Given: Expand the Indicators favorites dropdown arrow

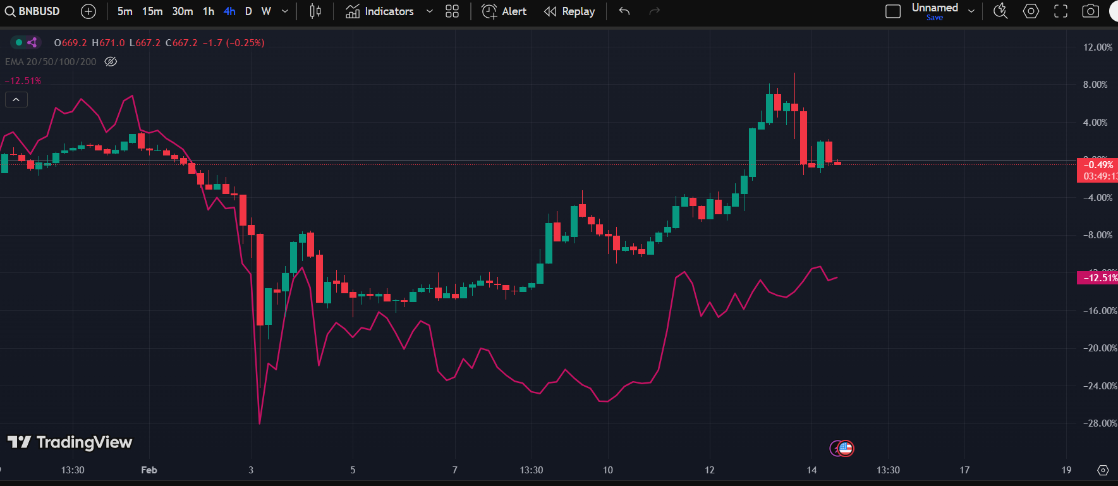Looking at the screenshot, I should pyautogui.click(x=430, y=11).
